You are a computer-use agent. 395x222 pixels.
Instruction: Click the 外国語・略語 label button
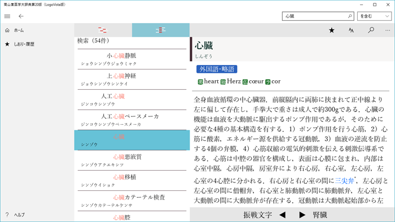tap(217, 69)
